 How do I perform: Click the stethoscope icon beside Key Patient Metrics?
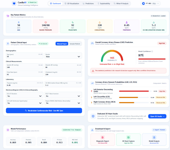click(x=8, y=16)
